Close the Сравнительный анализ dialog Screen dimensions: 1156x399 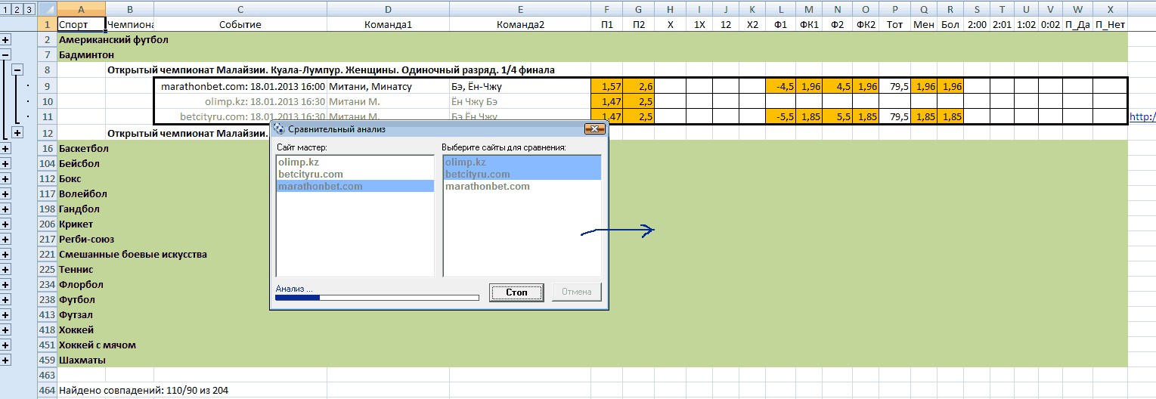pos(596,128)
